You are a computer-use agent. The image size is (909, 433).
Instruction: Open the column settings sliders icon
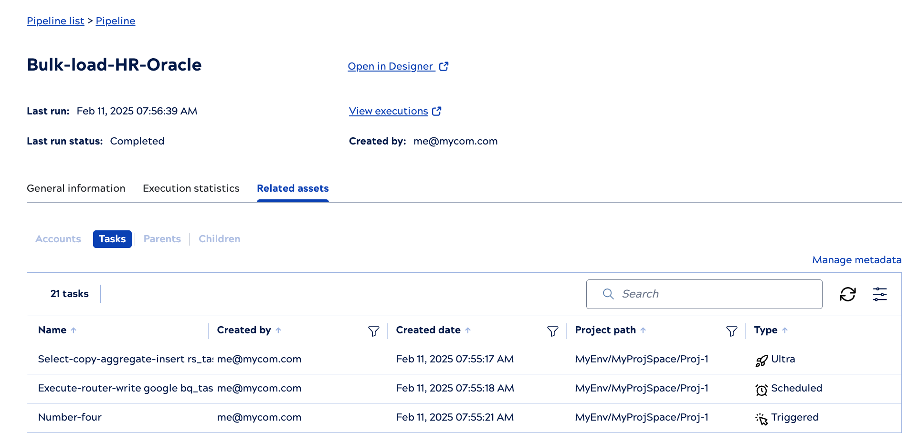coord(880,294)
